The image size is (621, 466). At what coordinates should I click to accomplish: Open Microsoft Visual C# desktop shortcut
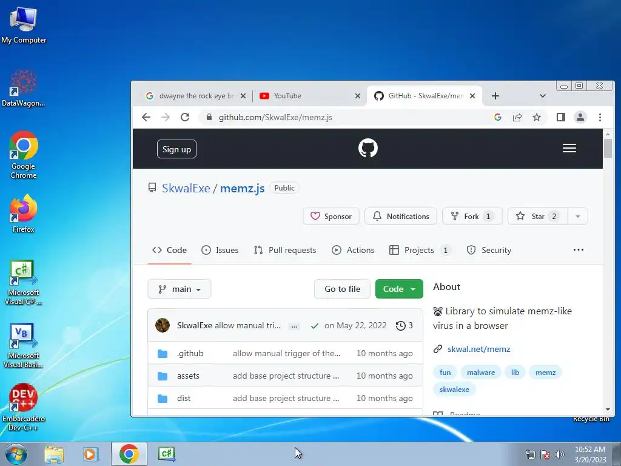click(x=24, y=282)
